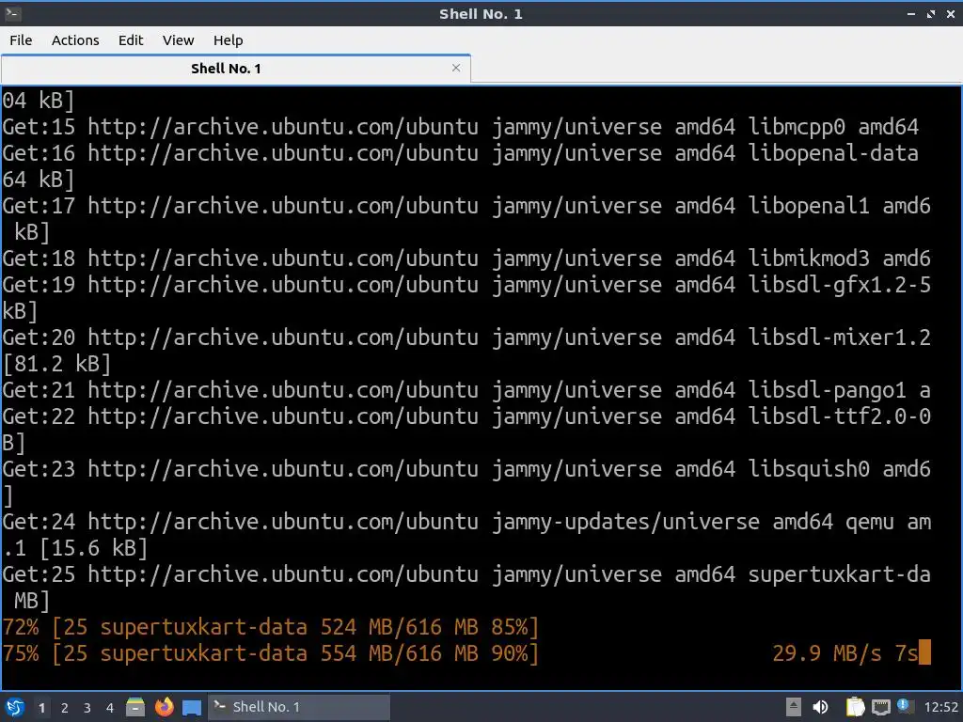Close the Shell No. 1 tab

coord(456,68)
